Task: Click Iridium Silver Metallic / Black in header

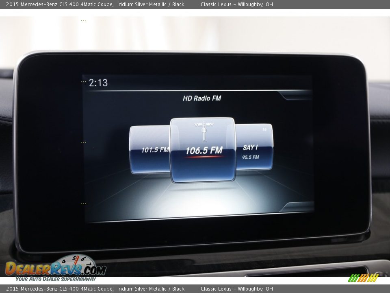Action: (x=151, y=4)
